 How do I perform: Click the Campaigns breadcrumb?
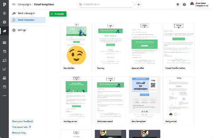click(x=24, y=5)
